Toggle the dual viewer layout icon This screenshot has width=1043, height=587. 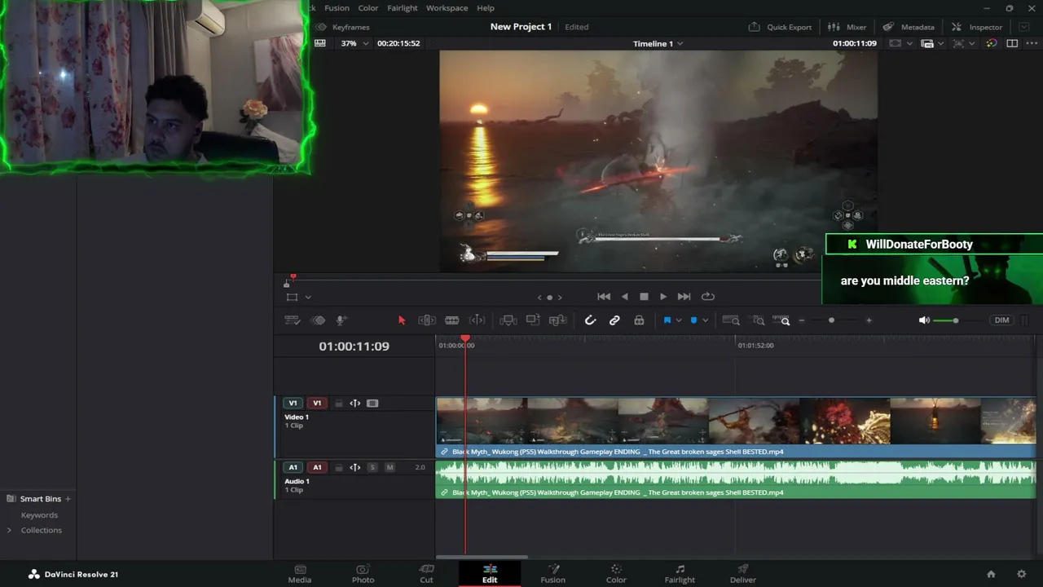pyautogui.click(x=1012, y=43)
